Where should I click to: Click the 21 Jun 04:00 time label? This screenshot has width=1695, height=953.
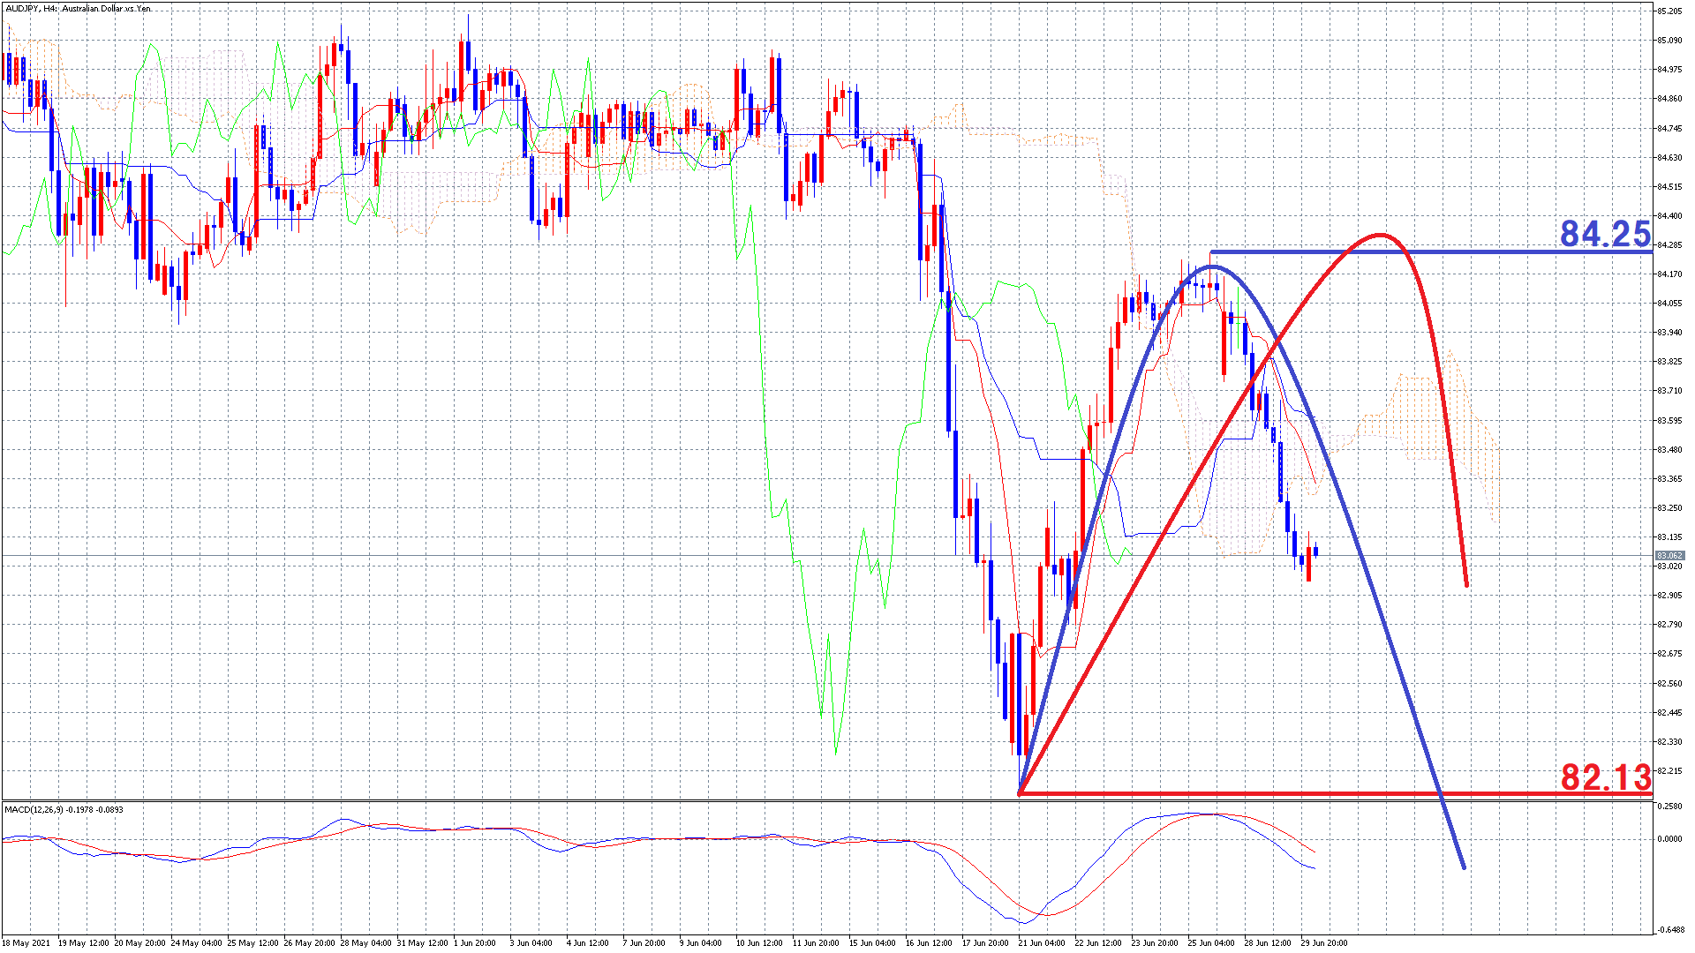click(x=1043, y=942)
